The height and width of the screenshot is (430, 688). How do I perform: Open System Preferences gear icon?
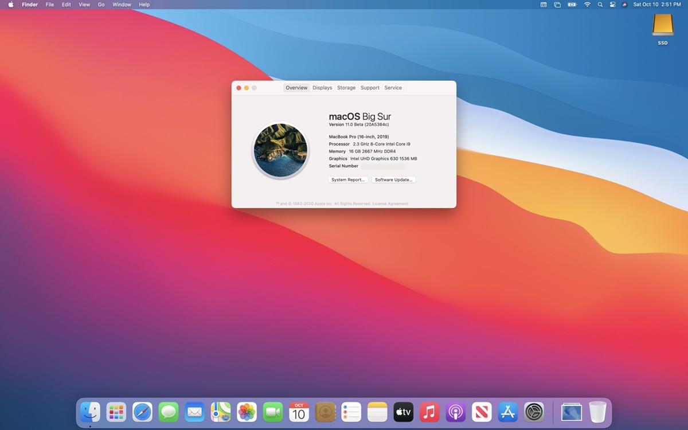pos(534,412)
